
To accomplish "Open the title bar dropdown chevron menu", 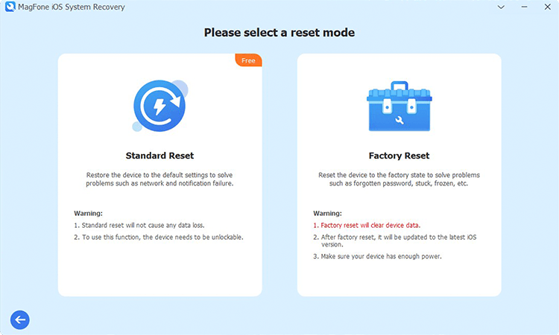I will [501, 7].
